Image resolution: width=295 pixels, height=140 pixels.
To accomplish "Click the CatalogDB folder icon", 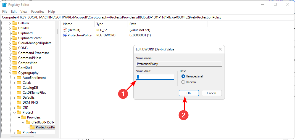I will tap(19, 87).
